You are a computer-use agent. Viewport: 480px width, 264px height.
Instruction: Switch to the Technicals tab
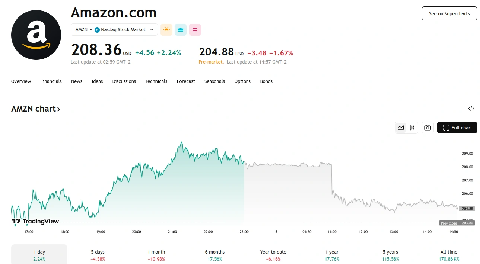tap(156, 81)
